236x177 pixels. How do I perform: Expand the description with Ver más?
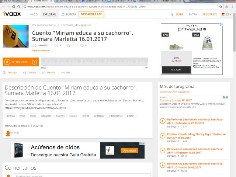14,132
